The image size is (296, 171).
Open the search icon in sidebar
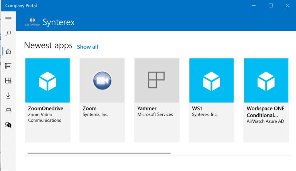[8, 34]
